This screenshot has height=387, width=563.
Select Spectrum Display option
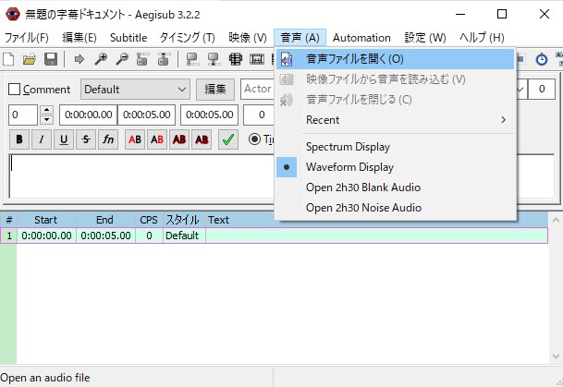pos(396,147)
